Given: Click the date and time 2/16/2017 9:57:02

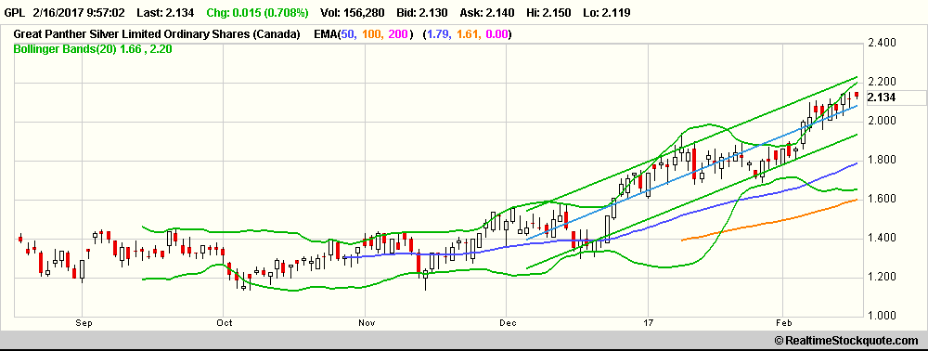Looking at the screenshot, I should [x=80, y=12].
